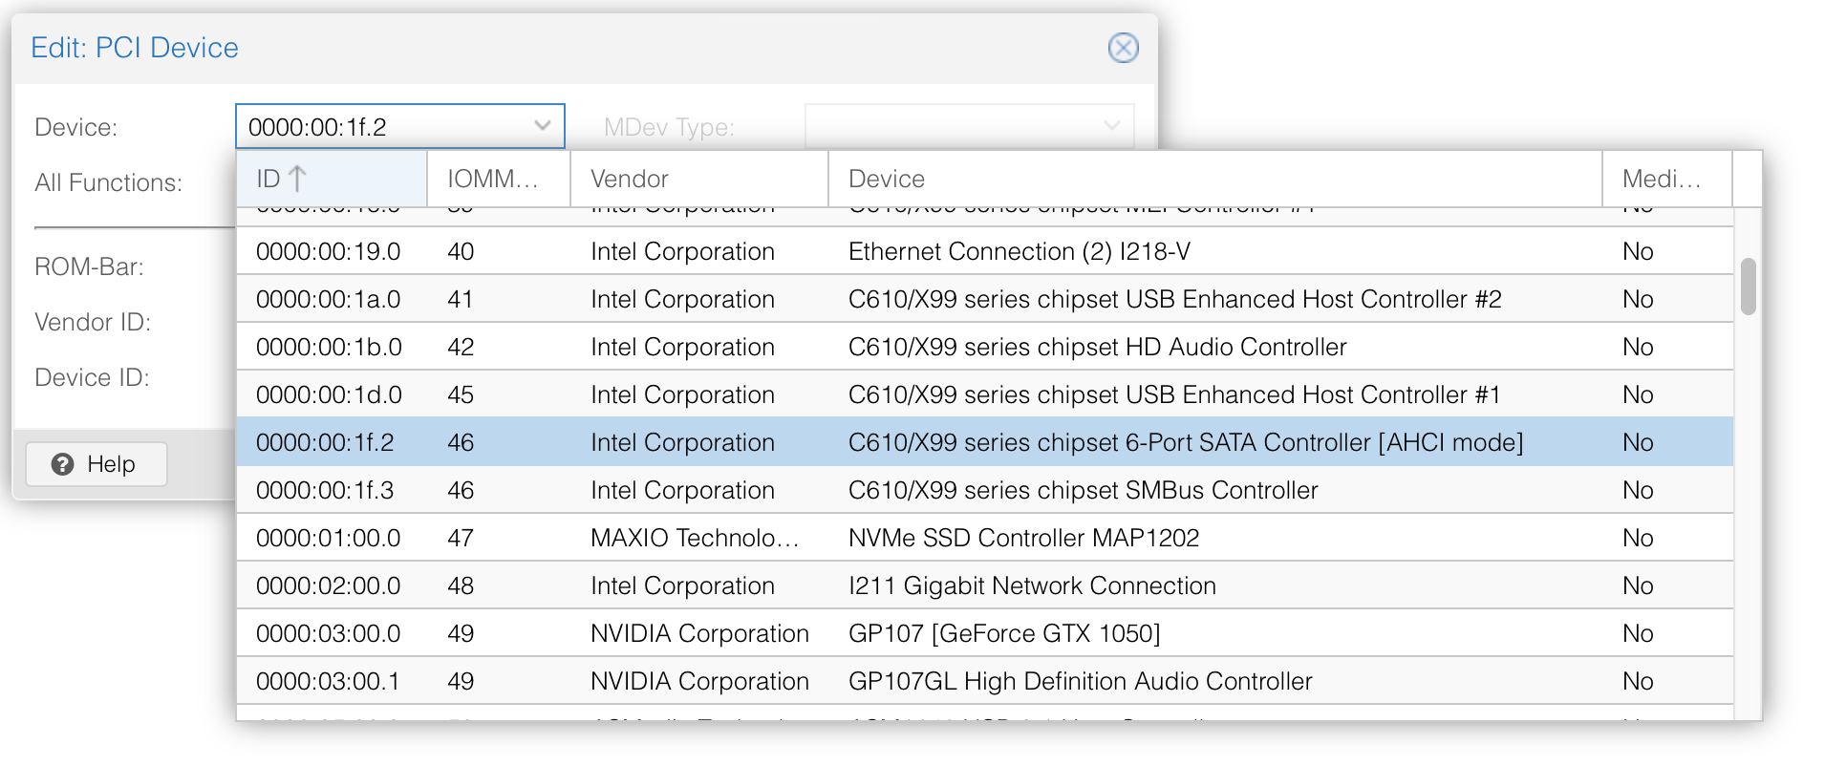Sort by IOMMU Group column header

(x=493, y=179)
